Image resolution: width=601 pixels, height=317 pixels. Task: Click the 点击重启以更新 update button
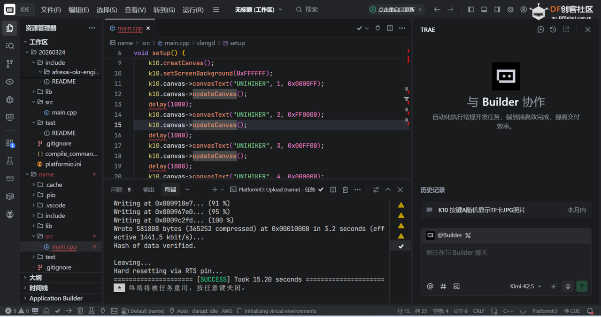coord(396,9)
